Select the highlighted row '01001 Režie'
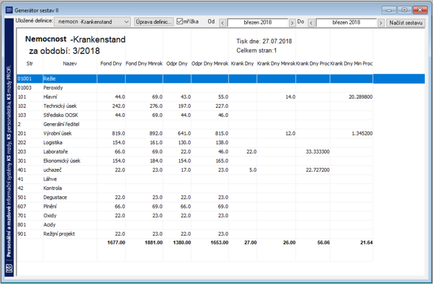 click(221, 79)
